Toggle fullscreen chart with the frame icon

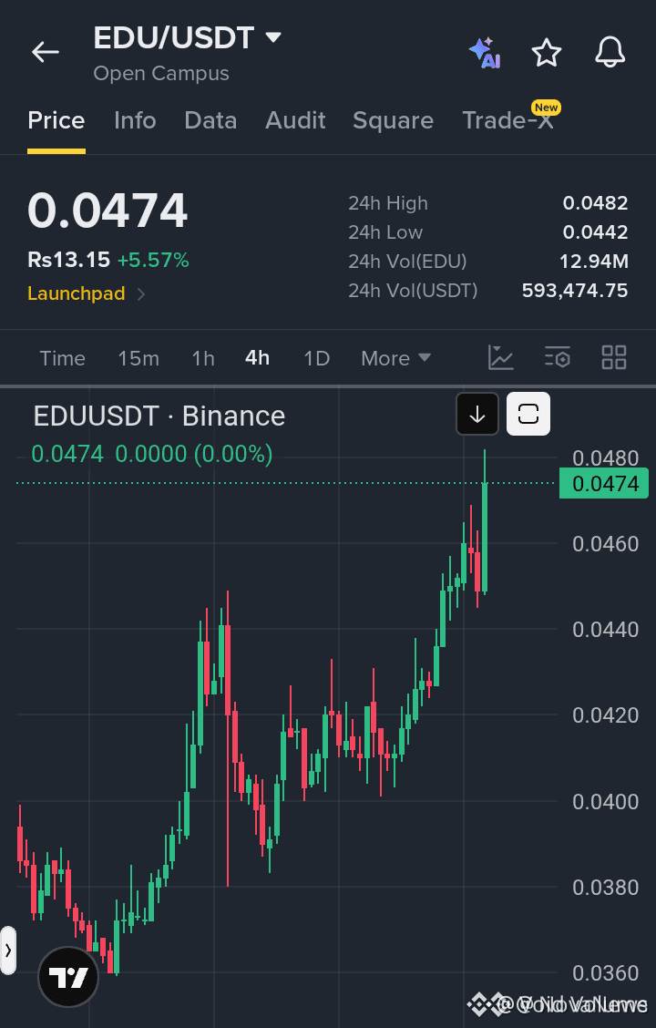click(x=528, y=414)
